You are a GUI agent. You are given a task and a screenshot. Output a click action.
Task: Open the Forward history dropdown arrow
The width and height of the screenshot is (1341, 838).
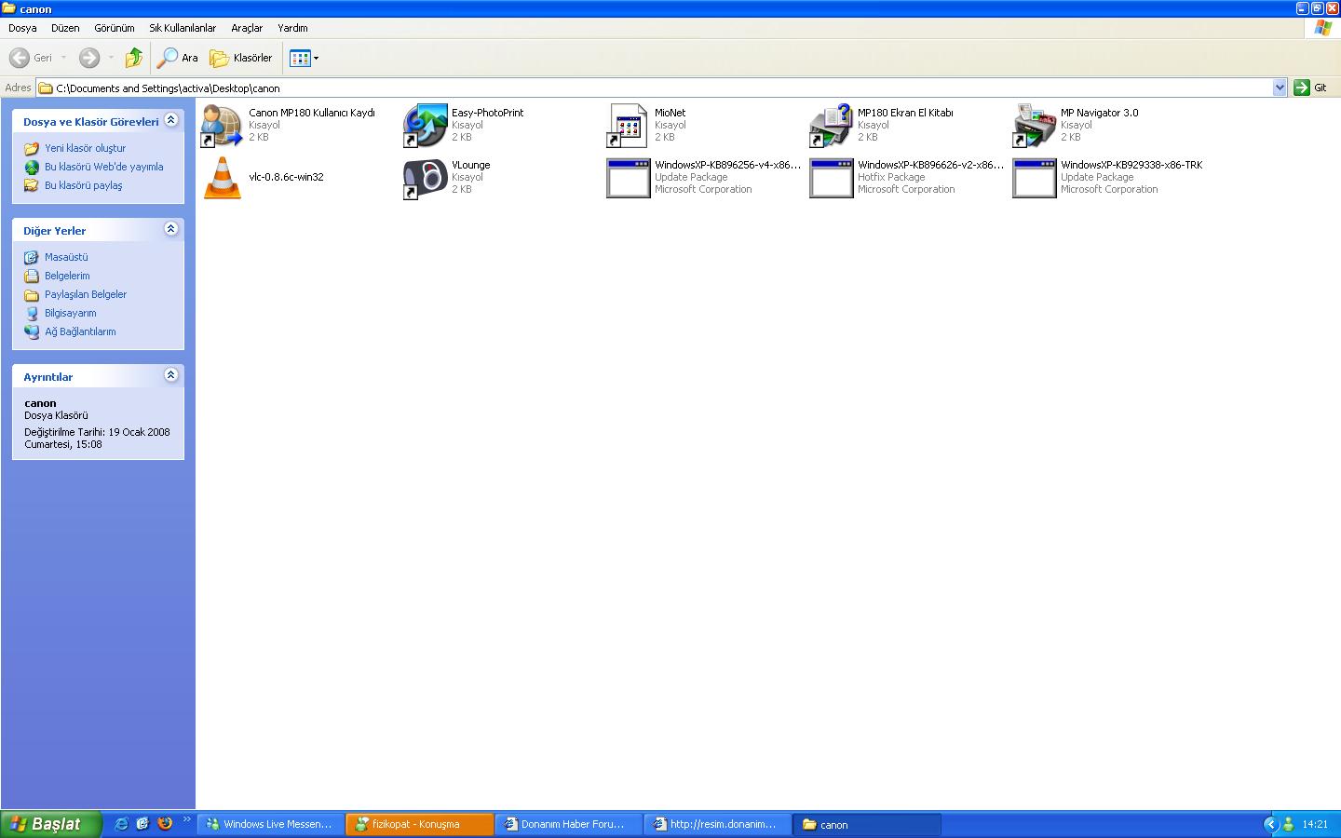click(111, 58)
